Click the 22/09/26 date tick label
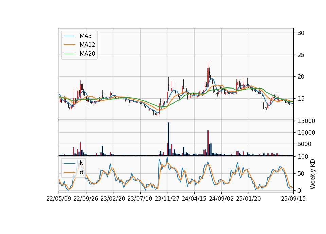This screenshot has width=326, height=234. click(86, 199)
